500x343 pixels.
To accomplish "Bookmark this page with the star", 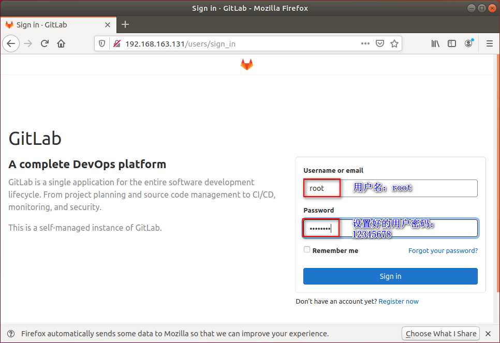I will point(394,43).
